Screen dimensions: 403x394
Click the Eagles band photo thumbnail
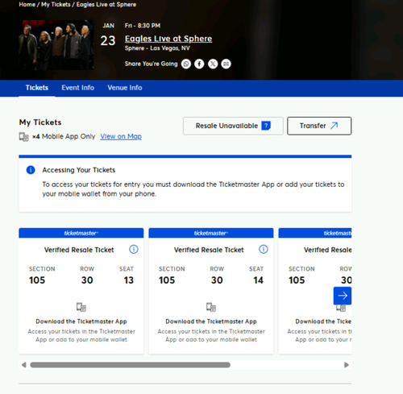[56, 45]
